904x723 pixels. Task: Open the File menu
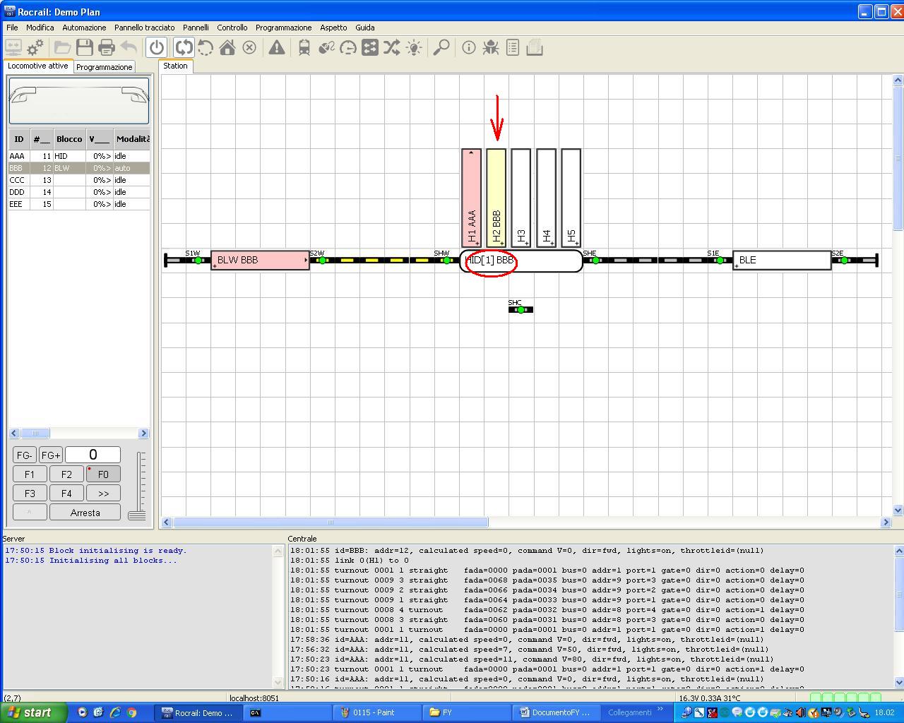[12, 28]
